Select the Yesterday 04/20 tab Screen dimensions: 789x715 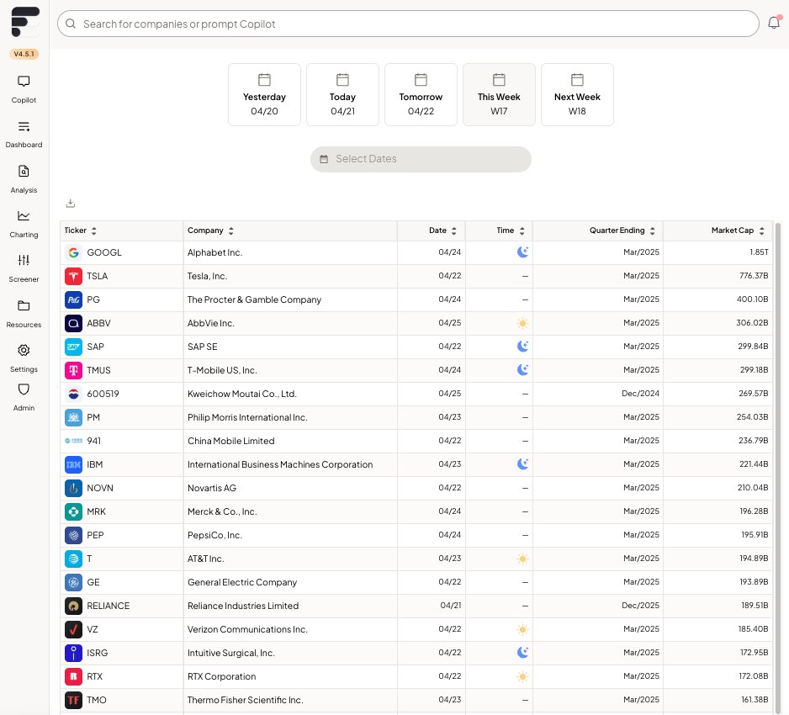(264, 94)
